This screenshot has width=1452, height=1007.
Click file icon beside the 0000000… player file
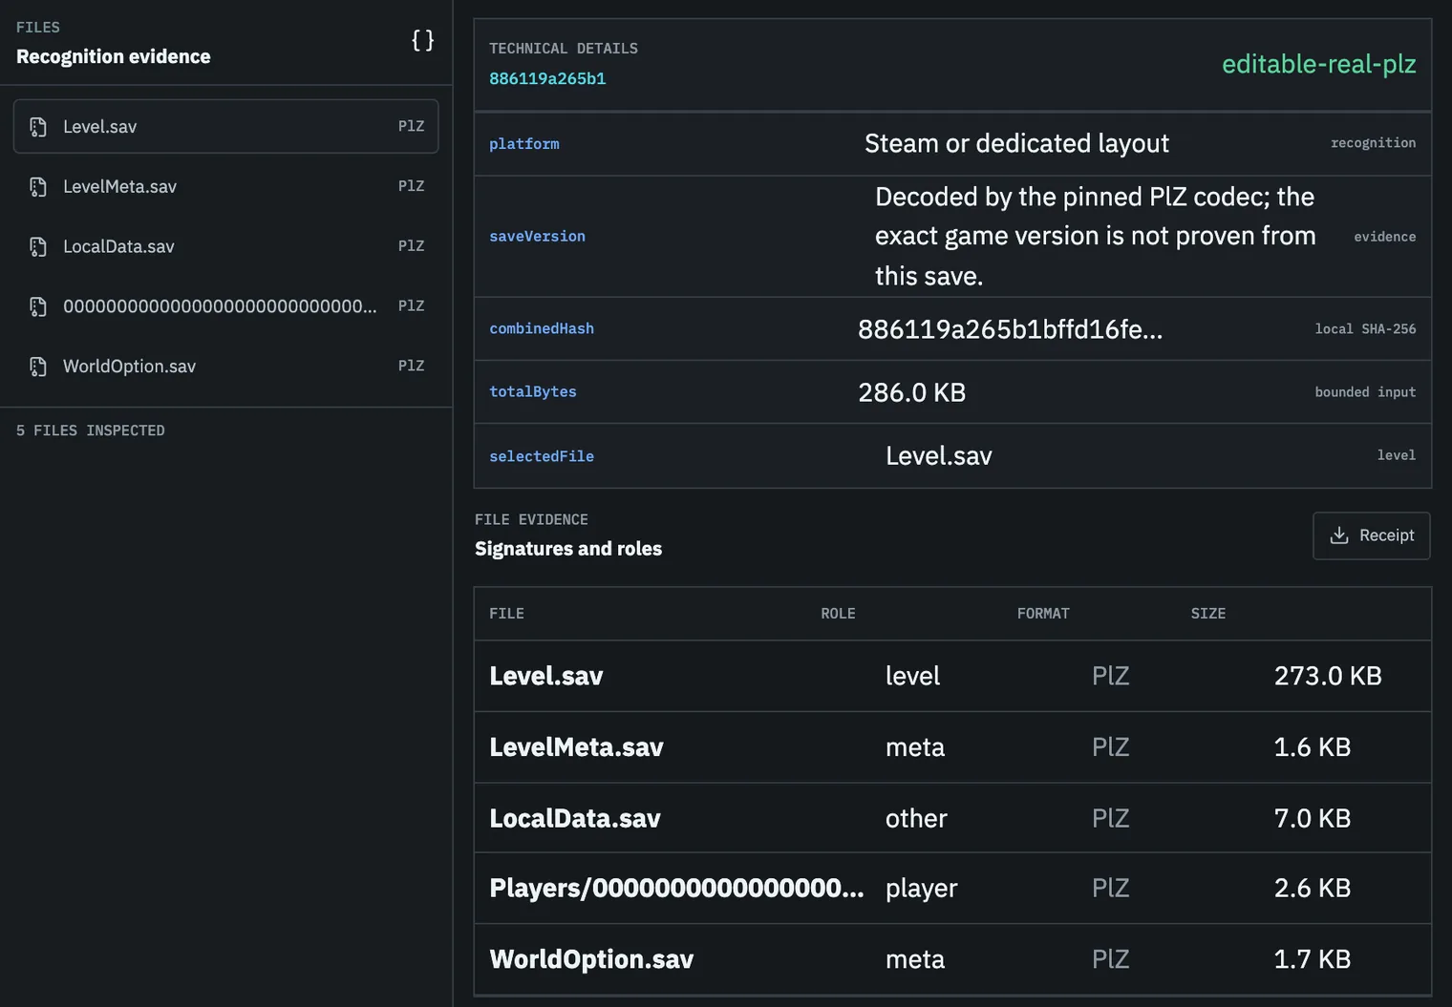38,306
